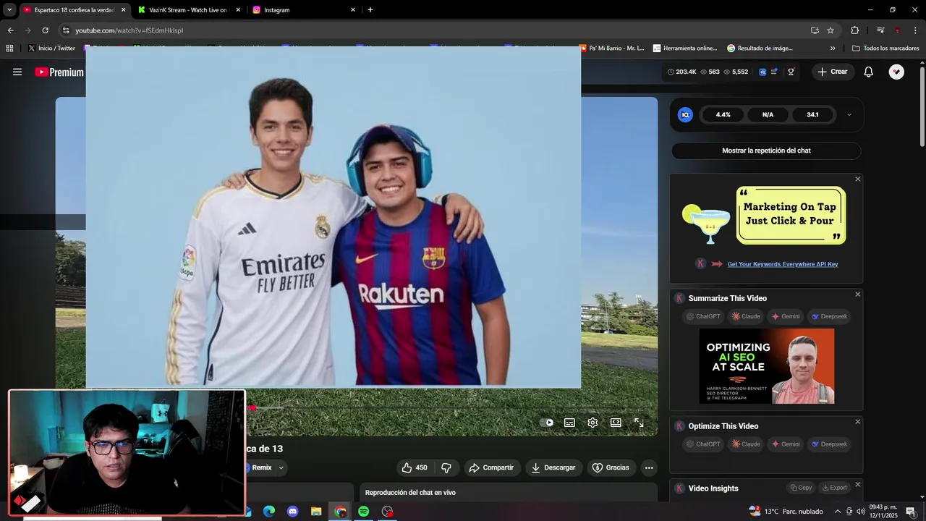The height and width of the screenshot is (521, 926).
Task: Switch to the Instagram browser tab
Action: (x=304, y=10)
